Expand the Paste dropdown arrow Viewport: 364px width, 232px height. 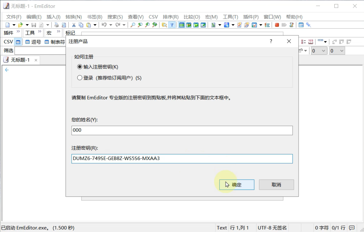(x=95, y=25)
